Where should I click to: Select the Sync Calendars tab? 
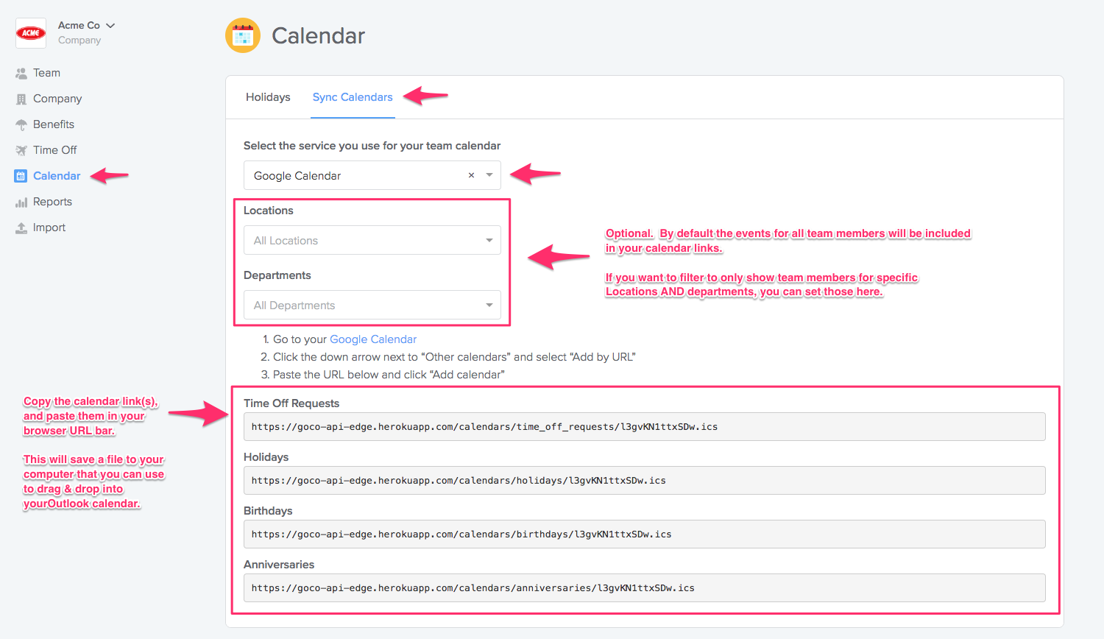pos(353,96)
